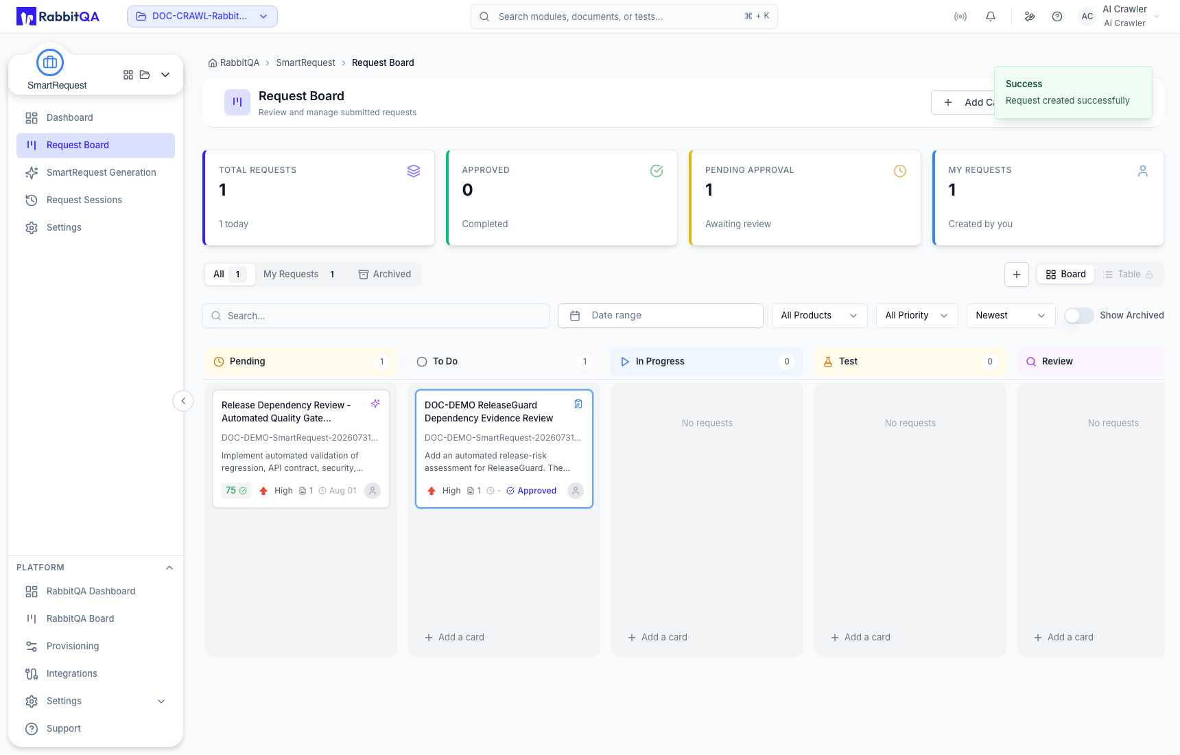Click the Review column magnifier icon
Screen dimensions: 1180x755
(1031, 362)
